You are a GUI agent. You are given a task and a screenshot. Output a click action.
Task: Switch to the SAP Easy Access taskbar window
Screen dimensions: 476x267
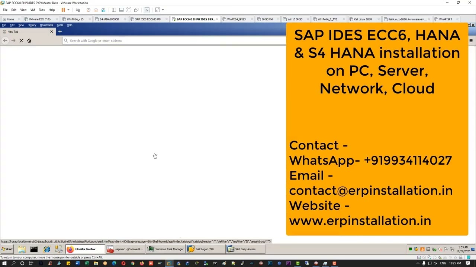(x=246, y=249)
